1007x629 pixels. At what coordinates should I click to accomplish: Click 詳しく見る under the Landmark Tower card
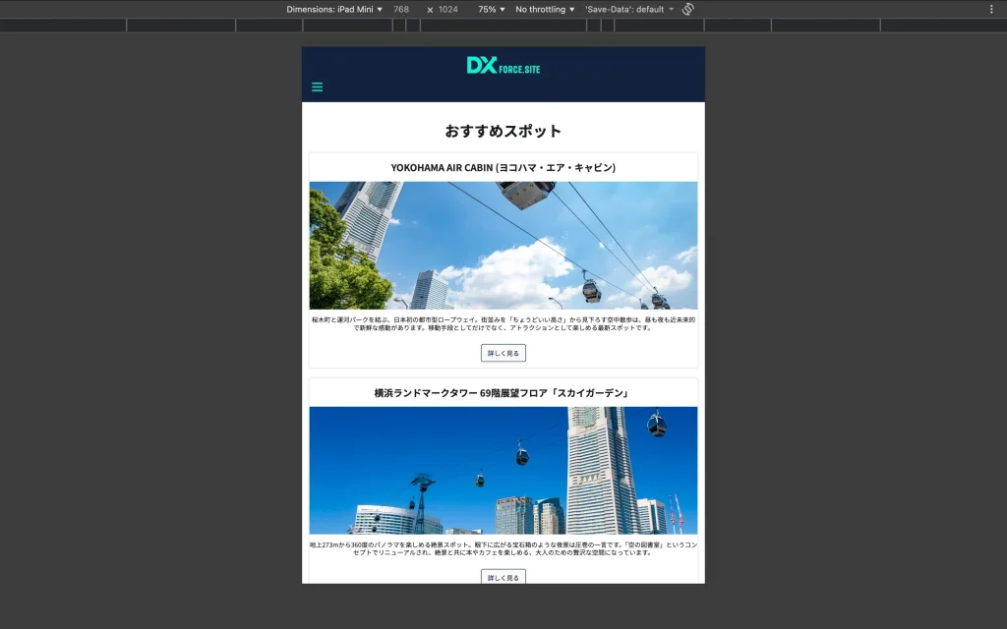pyautogui.click(x=503, y=577)
